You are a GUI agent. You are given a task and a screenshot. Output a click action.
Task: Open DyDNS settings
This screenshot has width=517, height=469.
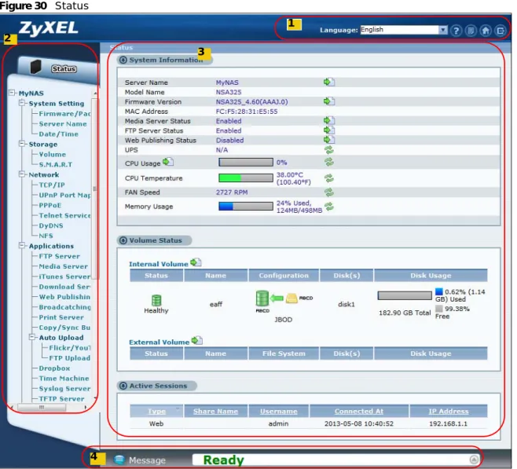(x=51, y=225)
